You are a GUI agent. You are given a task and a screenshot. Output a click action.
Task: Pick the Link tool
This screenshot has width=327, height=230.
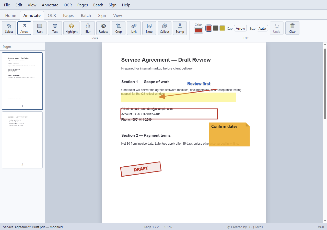(134, 28)
